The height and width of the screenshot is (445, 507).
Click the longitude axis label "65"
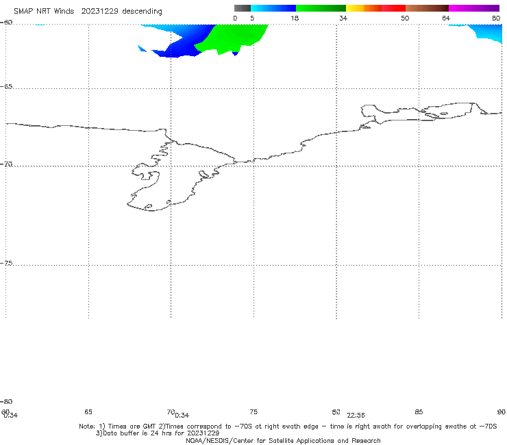click(88, 411)
